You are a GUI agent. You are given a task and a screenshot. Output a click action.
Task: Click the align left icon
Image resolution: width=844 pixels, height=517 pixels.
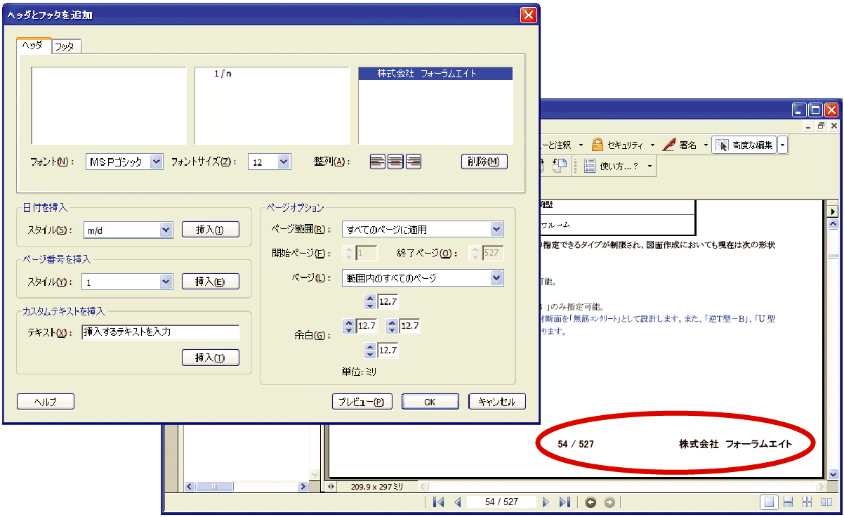pos(378,162)
